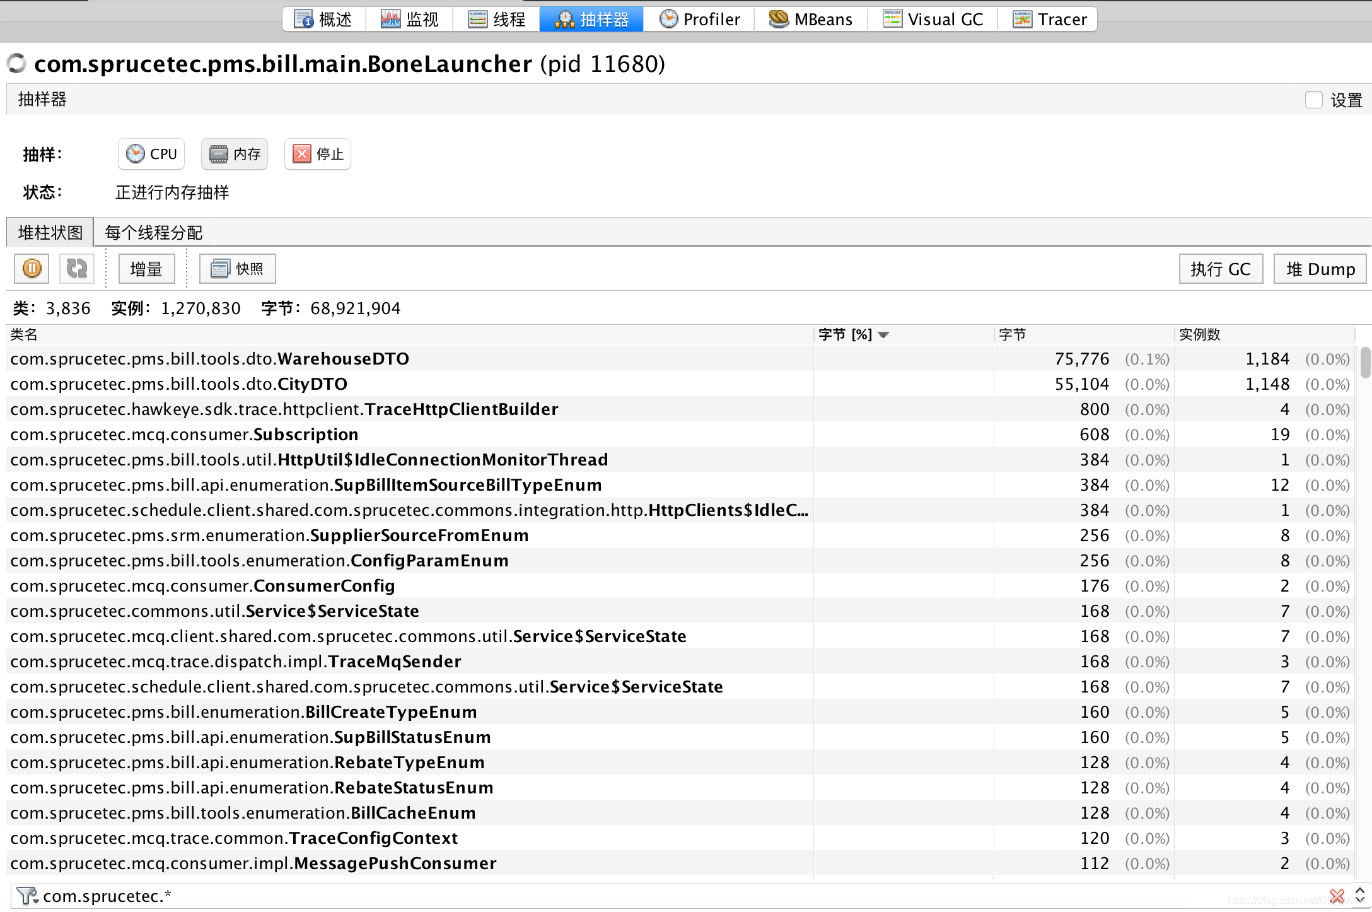Viewport: 1372px width, 912px height.
Task: Start memory sampling with the 内存 button
Action: (x=235, y=154)
